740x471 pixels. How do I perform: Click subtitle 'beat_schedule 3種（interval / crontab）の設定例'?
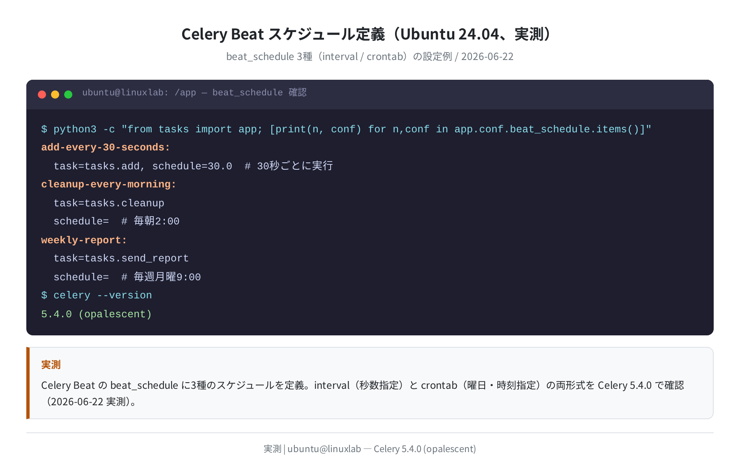[x=339, y=56]
